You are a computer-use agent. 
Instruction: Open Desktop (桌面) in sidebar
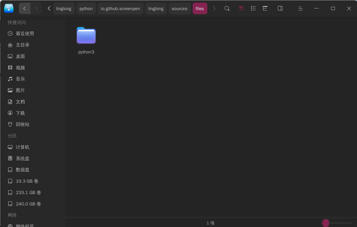[32, 56]
